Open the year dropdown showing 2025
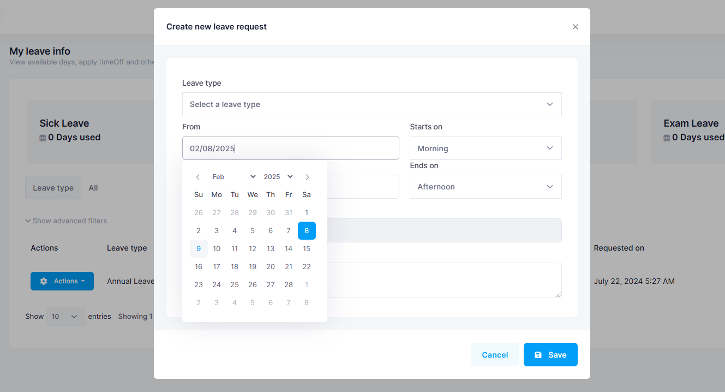 [278, 177]
